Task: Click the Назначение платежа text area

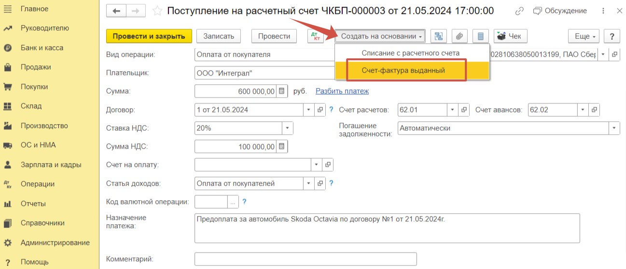Action: pyautogui.click(x=387, y=228)
